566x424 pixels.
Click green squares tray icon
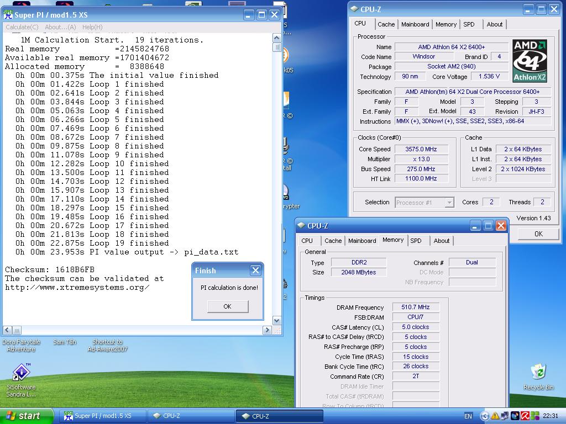click(535, 416)
